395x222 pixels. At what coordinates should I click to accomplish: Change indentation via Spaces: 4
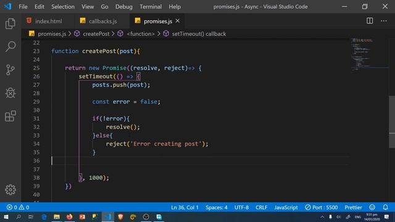tap(217, 207)
